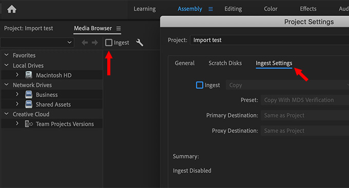Go to the Home screen icon
The width and height of the screenshot is (349, 188).
tap(12, 9)
